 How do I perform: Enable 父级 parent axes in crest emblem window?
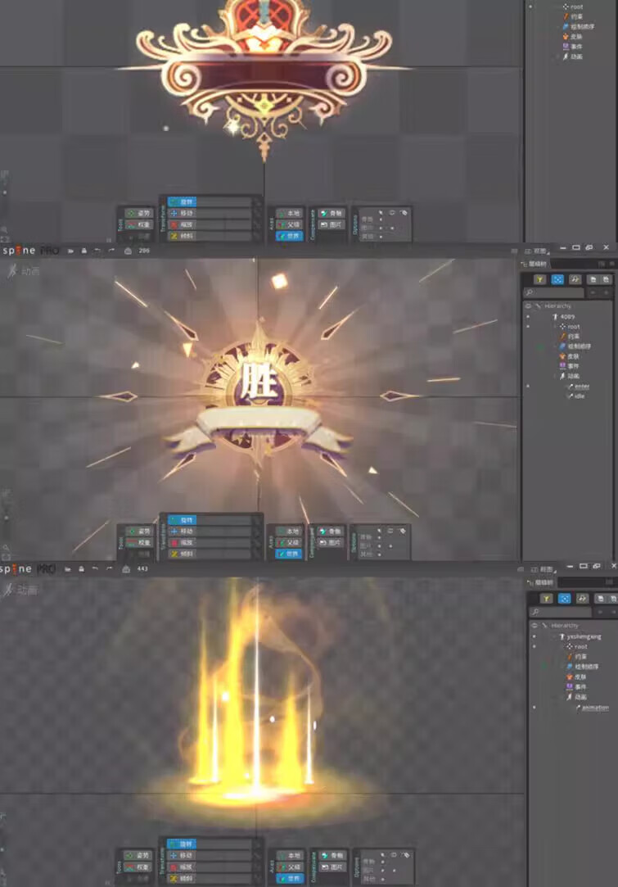click(290, 224)
